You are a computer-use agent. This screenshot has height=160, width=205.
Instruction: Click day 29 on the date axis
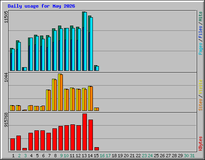click(180, 156)
